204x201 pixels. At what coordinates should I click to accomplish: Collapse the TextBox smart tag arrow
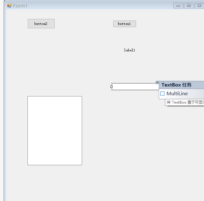coord(157,82)
